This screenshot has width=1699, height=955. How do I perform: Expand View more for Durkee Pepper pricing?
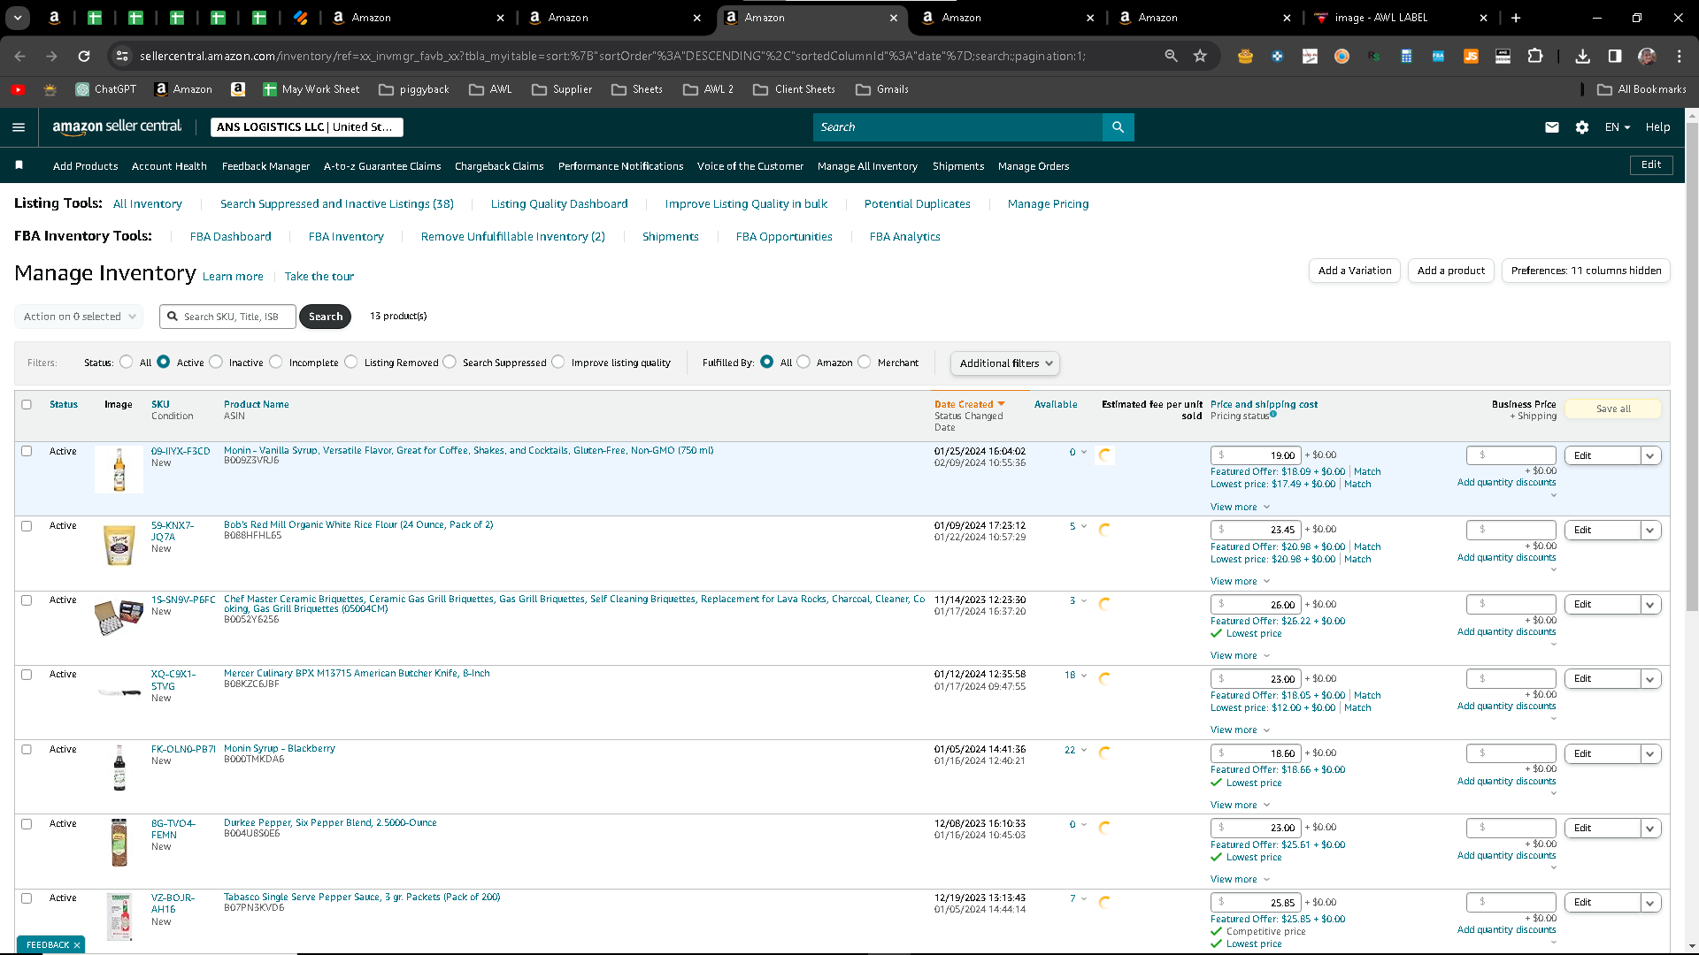pos(1240,880)
